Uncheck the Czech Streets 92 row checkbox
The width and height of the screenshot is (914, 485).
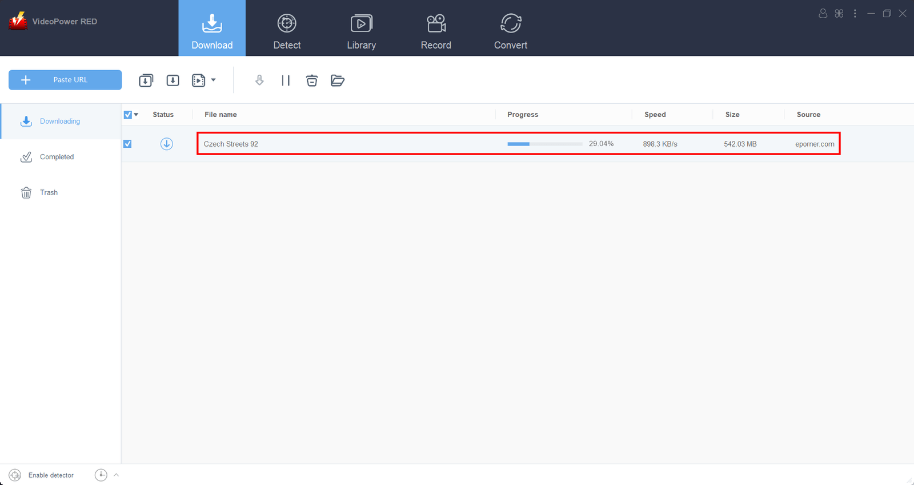(127, 144)
